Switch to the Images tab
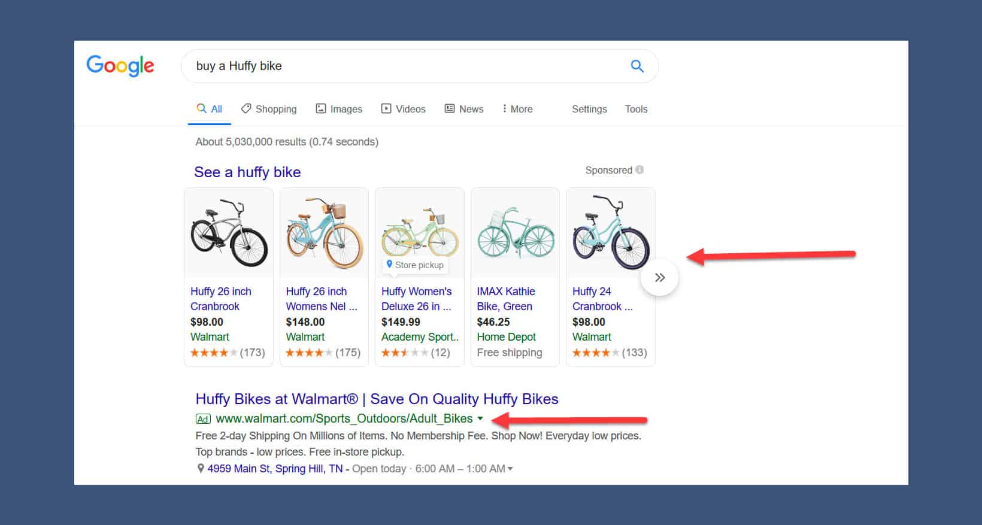This screenshot has height=525, width=982. tap(339, 109)
